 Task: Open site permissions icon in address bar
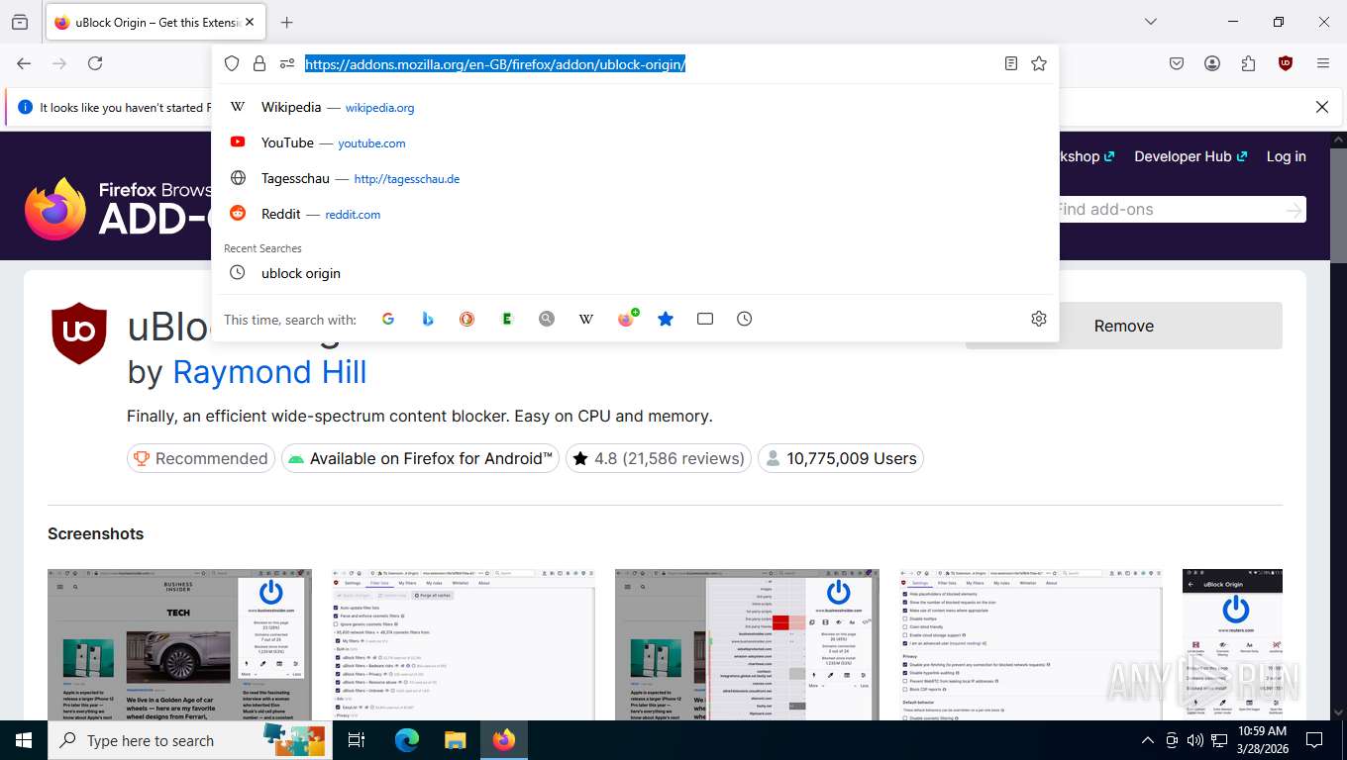pyautogui.click(x=287, y=63)
